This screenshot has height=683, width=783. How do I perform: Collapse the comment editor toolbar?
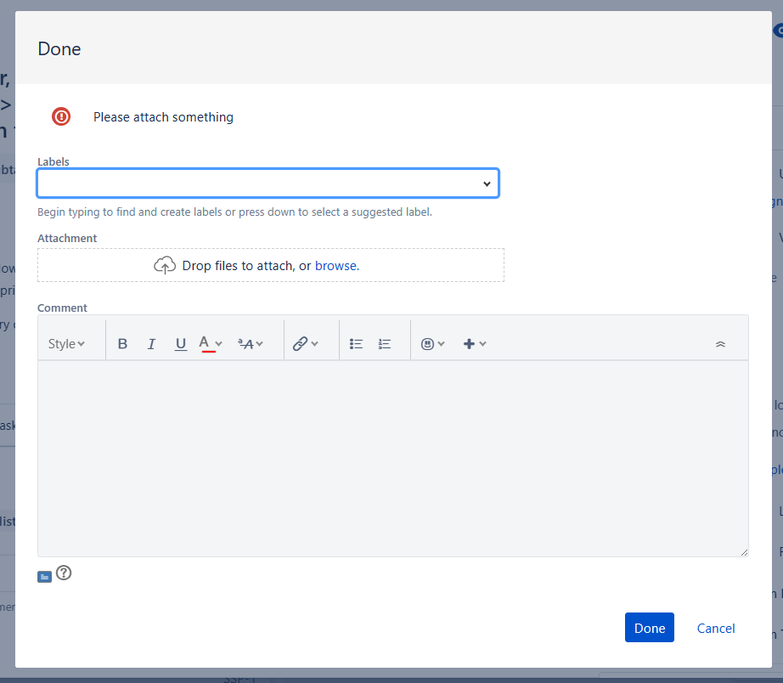coord(720,344)
